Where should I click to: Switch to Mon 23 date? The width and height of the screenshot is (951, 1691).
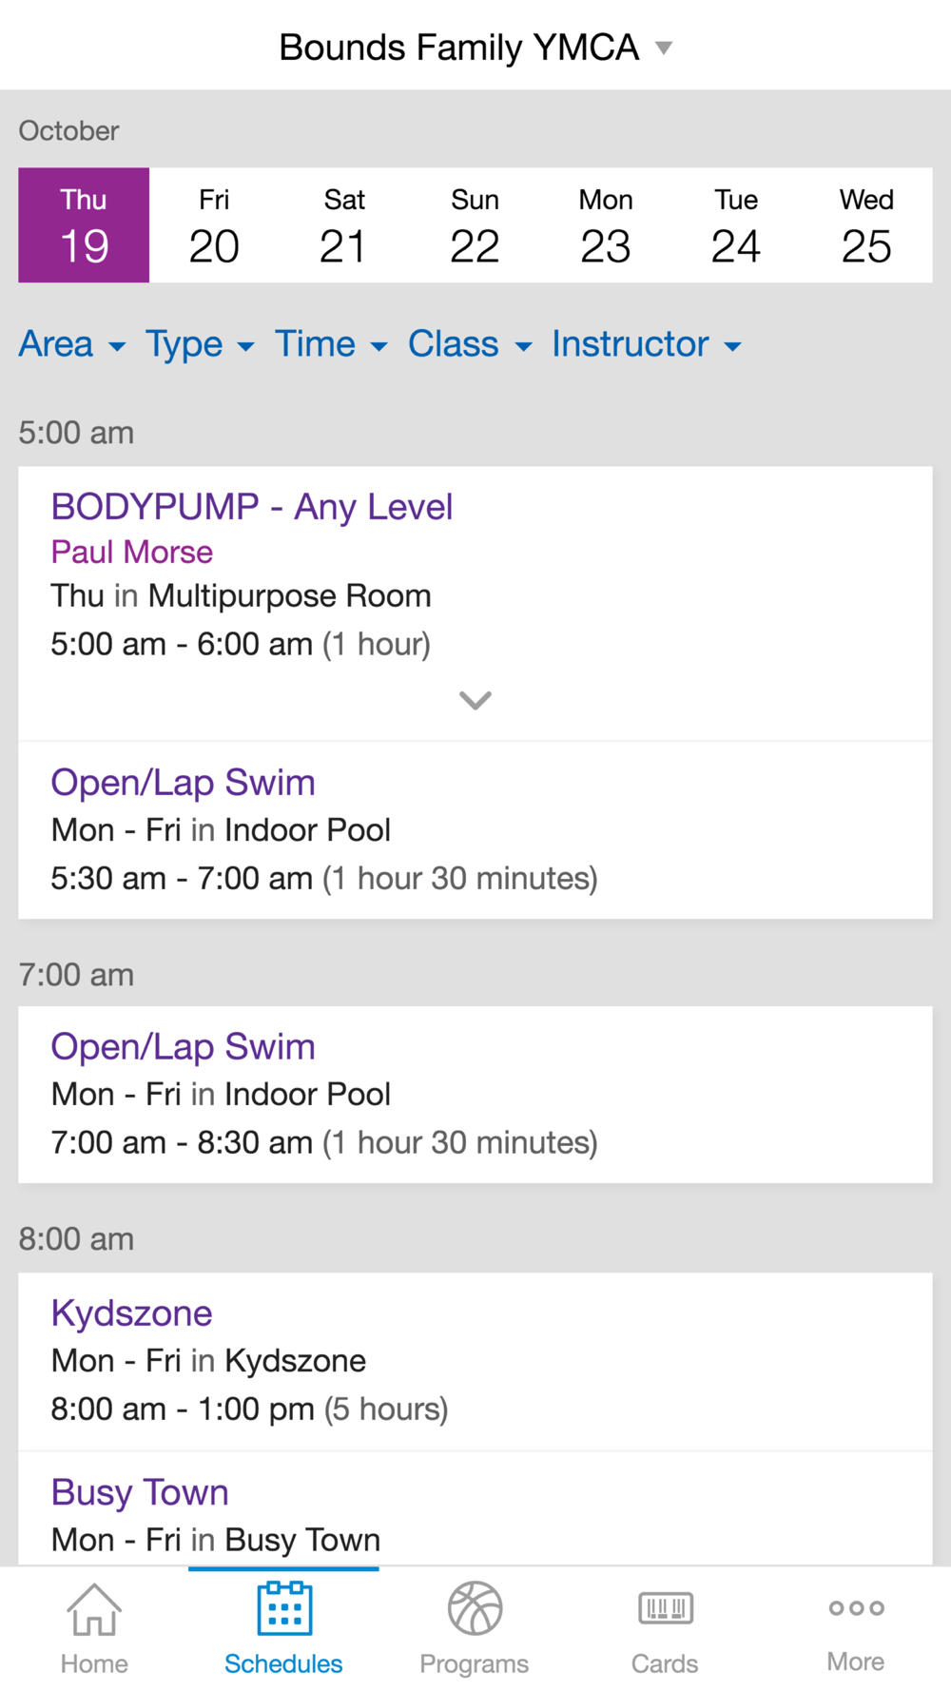606,225
